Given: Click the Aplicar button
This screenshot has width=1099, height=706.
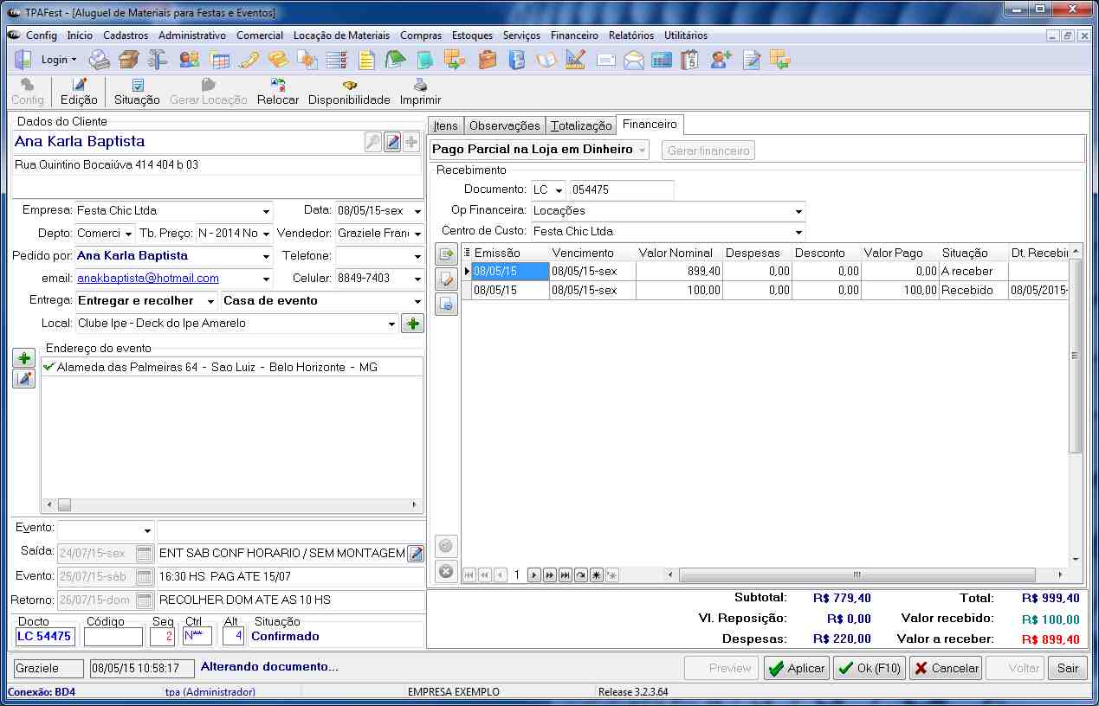Looking at the screenshot, I should (796, 668).
